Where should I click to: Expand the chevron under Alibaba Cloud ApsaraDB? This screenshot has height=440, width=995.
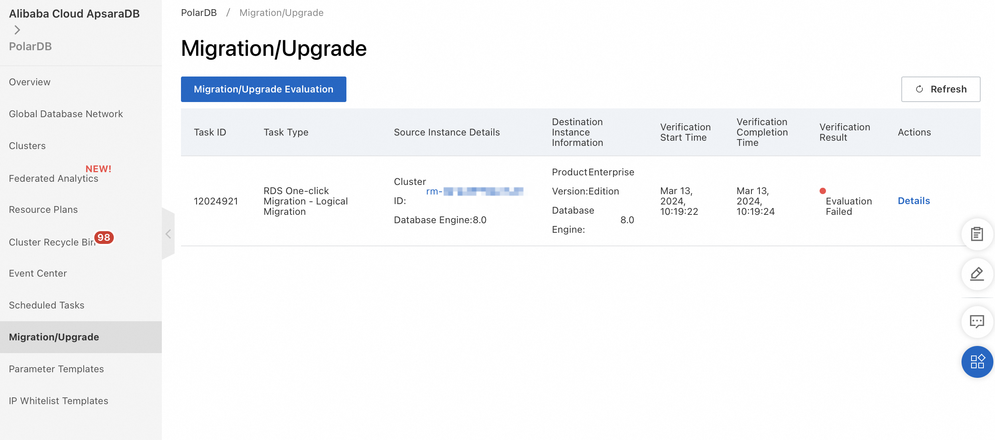click(17, 30)
